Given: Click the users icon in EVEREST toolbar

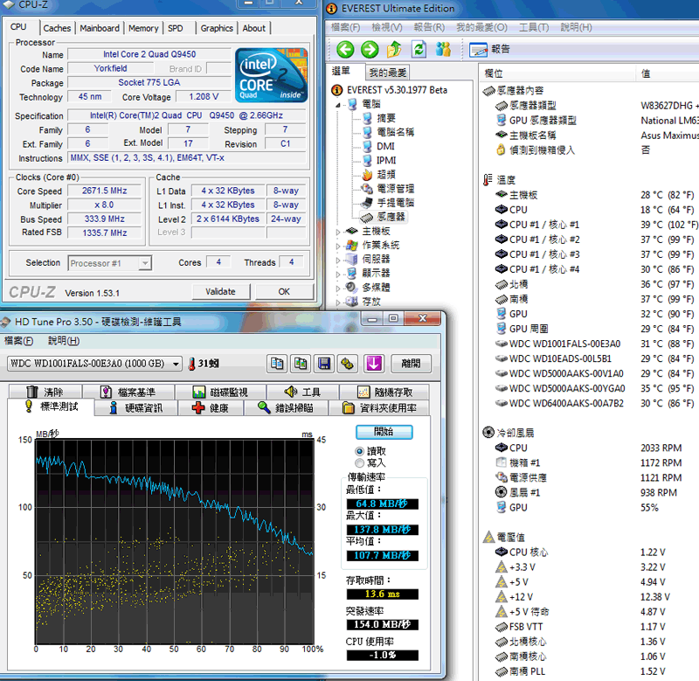Looking at the screenshot, I should pos(444,49).
